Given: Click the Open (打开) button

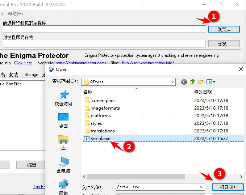Looking at the screenshot, I should point(228,187).
